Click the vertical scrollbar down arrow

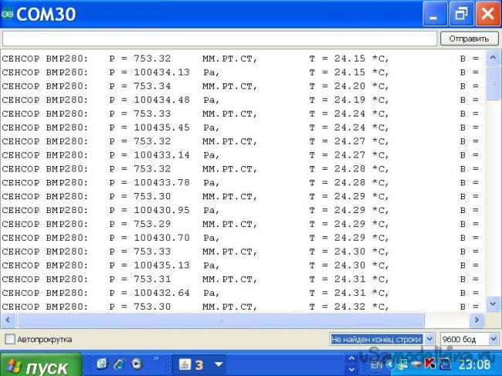pos(493,304)
